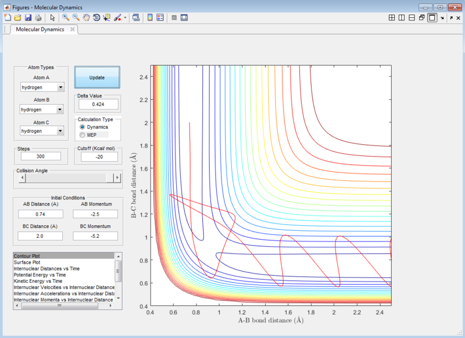This screenshot has width=465, height=338.
Task: Open the Atom C dropdown
Action: [42, 131]
